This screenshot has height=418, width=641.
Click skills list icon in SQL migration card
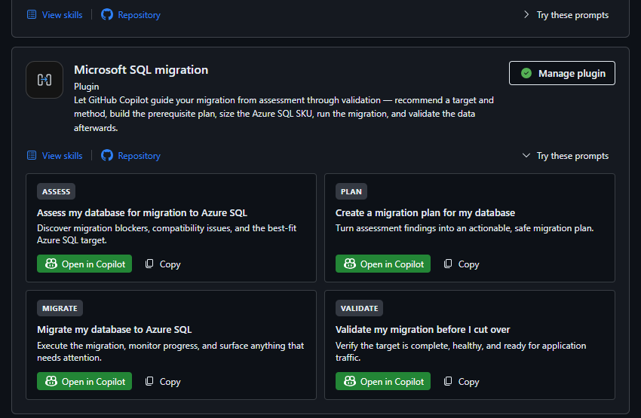pyautogui.click(x=32, y=155)
